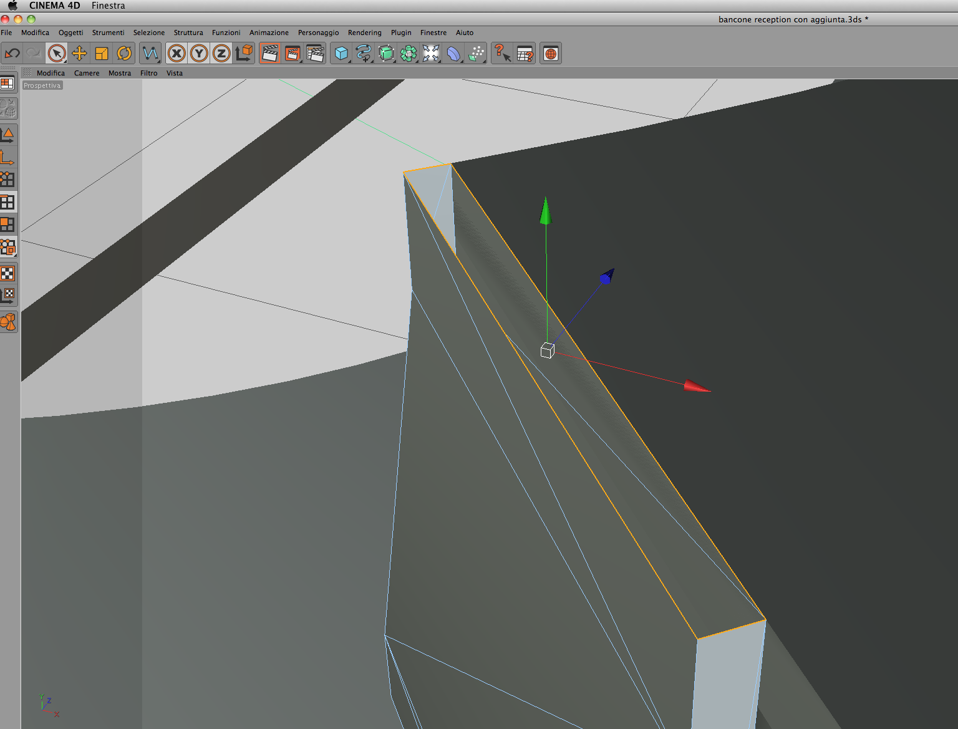Click the globe web icon

tap(551, 54)
